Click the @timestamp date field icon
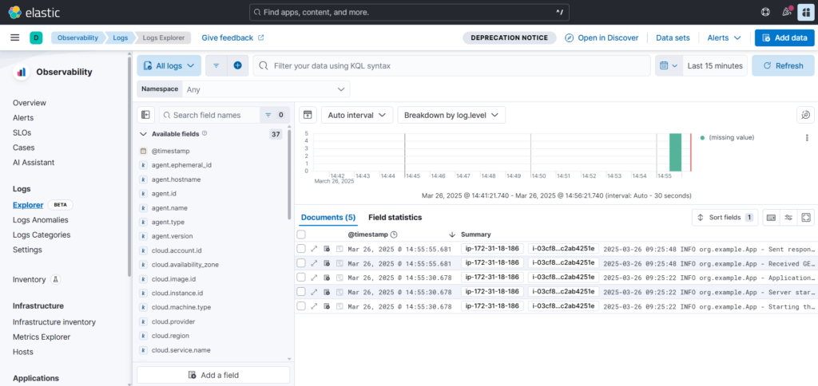The height and width of the screenshot is (386, 818). coord(143,151)
